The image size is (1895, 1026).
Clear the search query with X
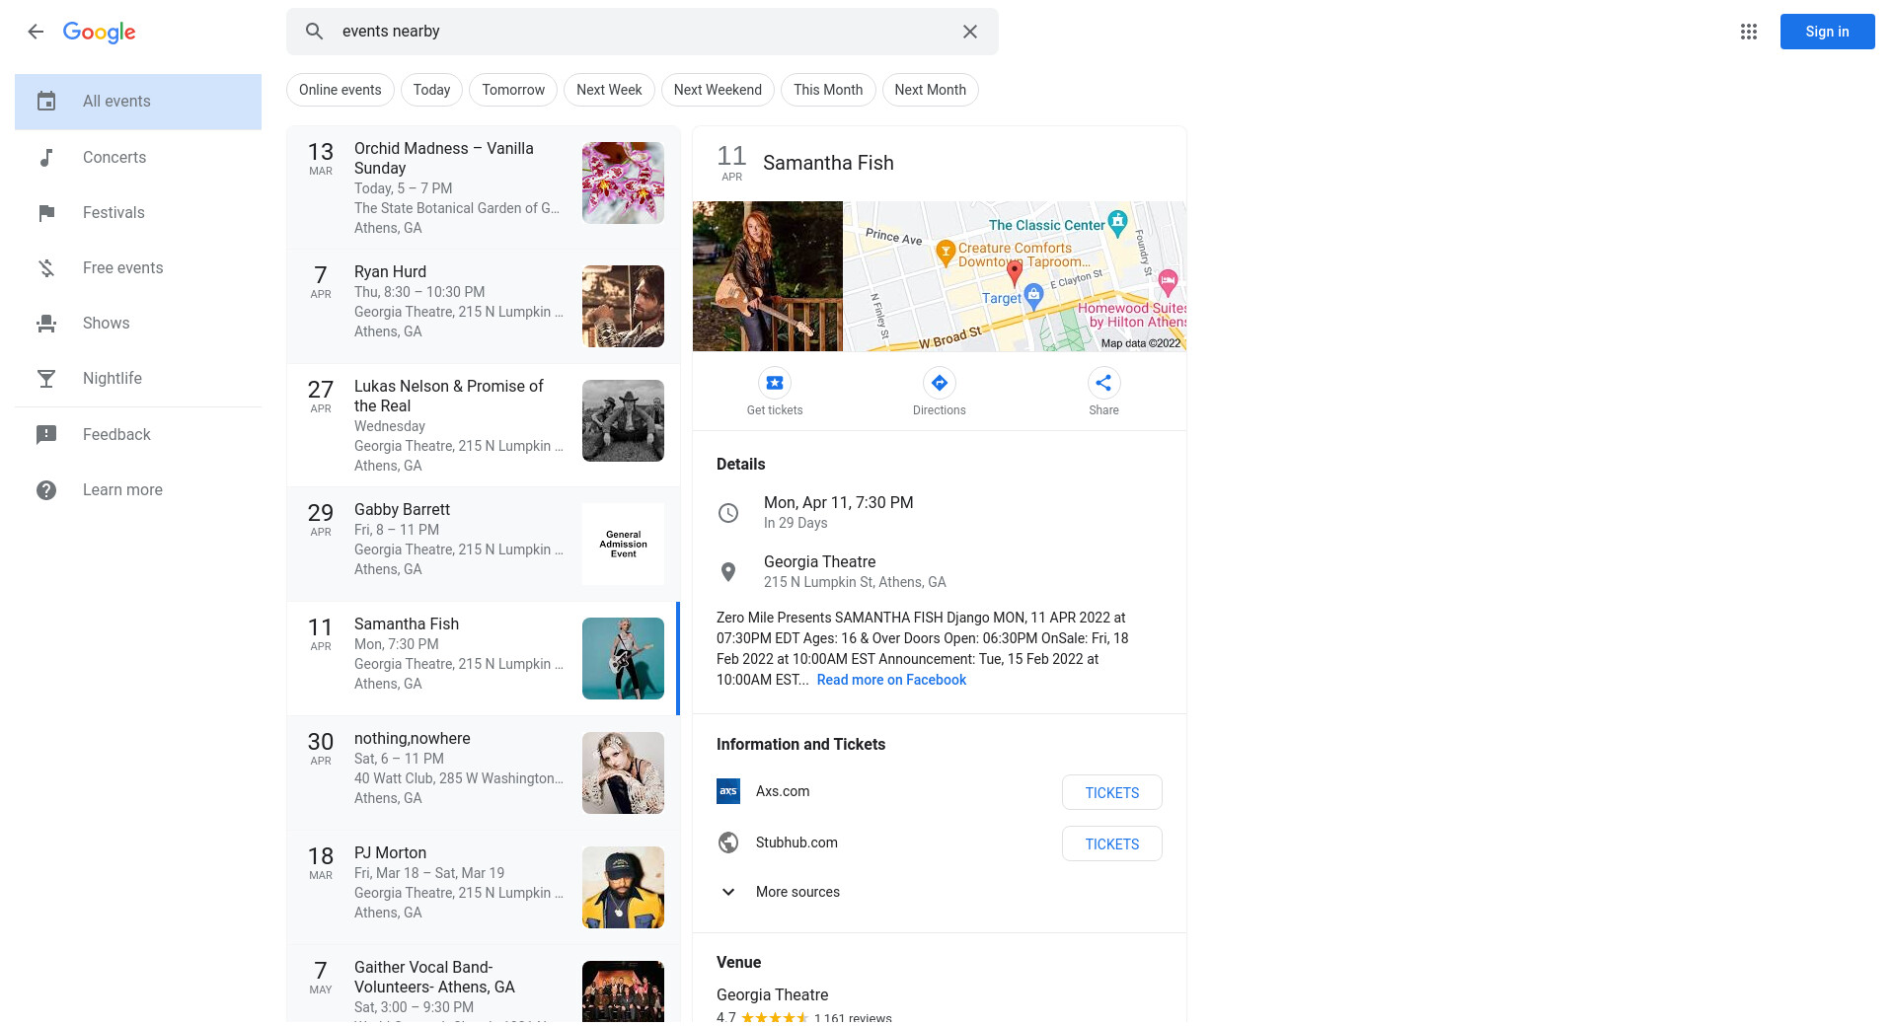click(x=970, y=32)
